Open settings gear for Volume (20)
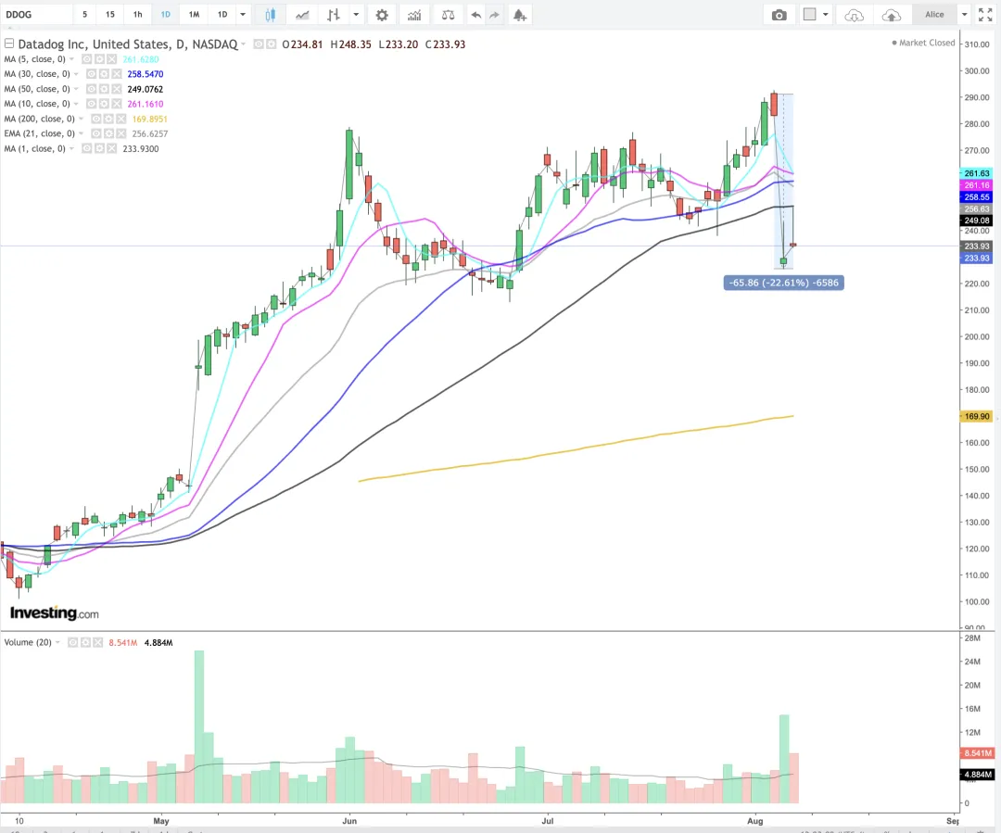The height and width of the screenshot is (833, 1001). [x=85, y=642]
